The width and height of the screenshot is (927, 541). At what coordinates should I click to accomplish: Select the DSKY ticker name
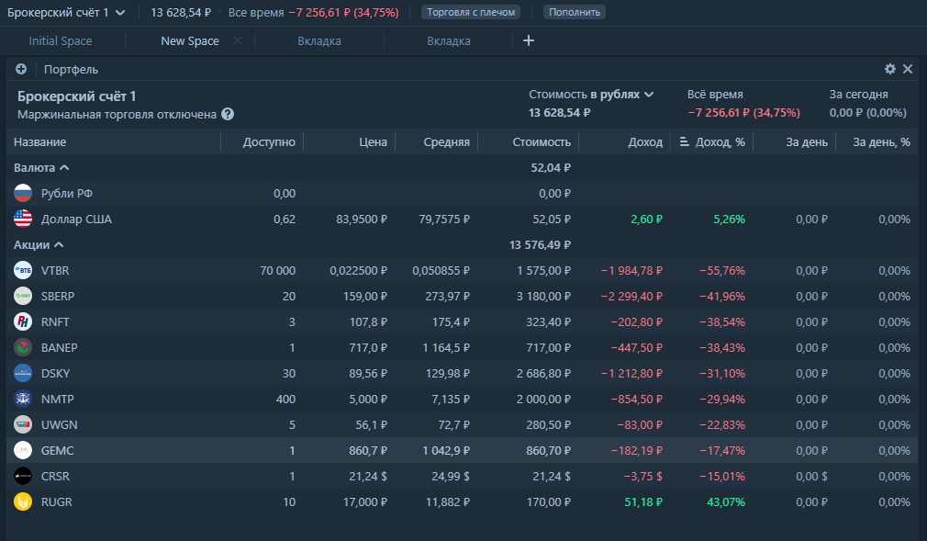click(x=56, y=374)
